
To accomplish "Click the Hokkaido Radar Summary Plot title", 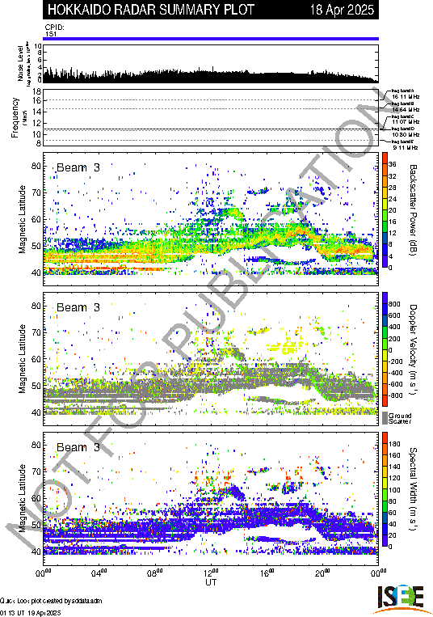I will 151,10.
